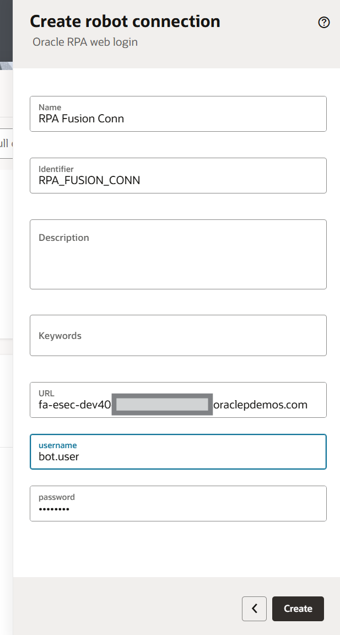Image resolution: width=340 pixels, height=635 pixels.
Task: Open the help icon beside the title
Action: click(x=324, y=23)
